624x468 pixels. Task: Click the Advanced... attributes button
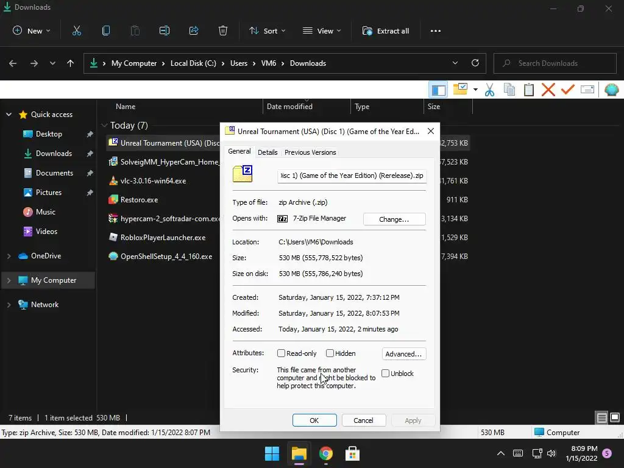[x=403, y=354]
